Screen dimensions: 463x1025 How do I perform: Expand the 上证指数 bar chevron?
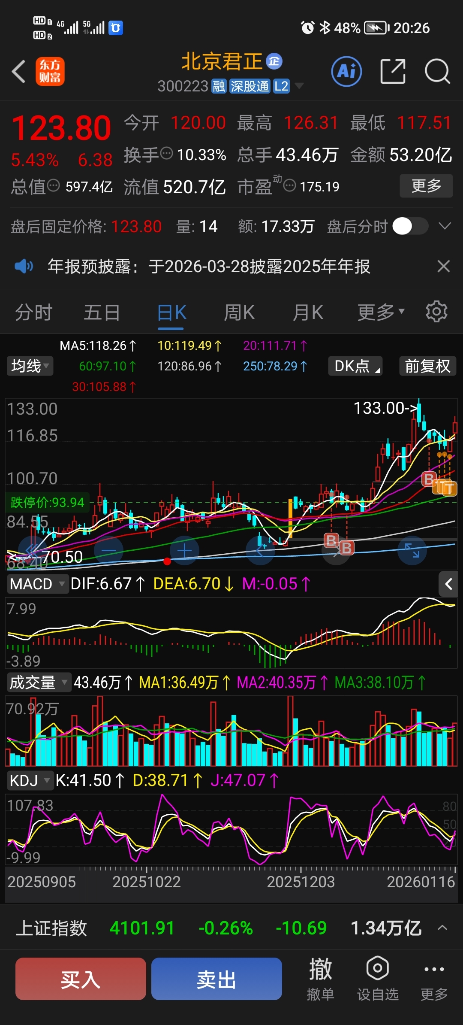pyautogui.click(x=442, y=928)
